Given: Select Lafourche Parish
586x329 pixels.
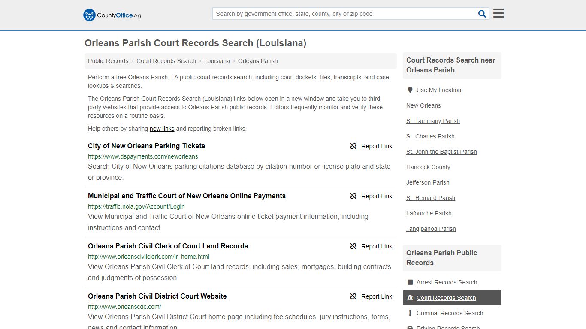Looking at the screenshot, I should coord(429,213).
